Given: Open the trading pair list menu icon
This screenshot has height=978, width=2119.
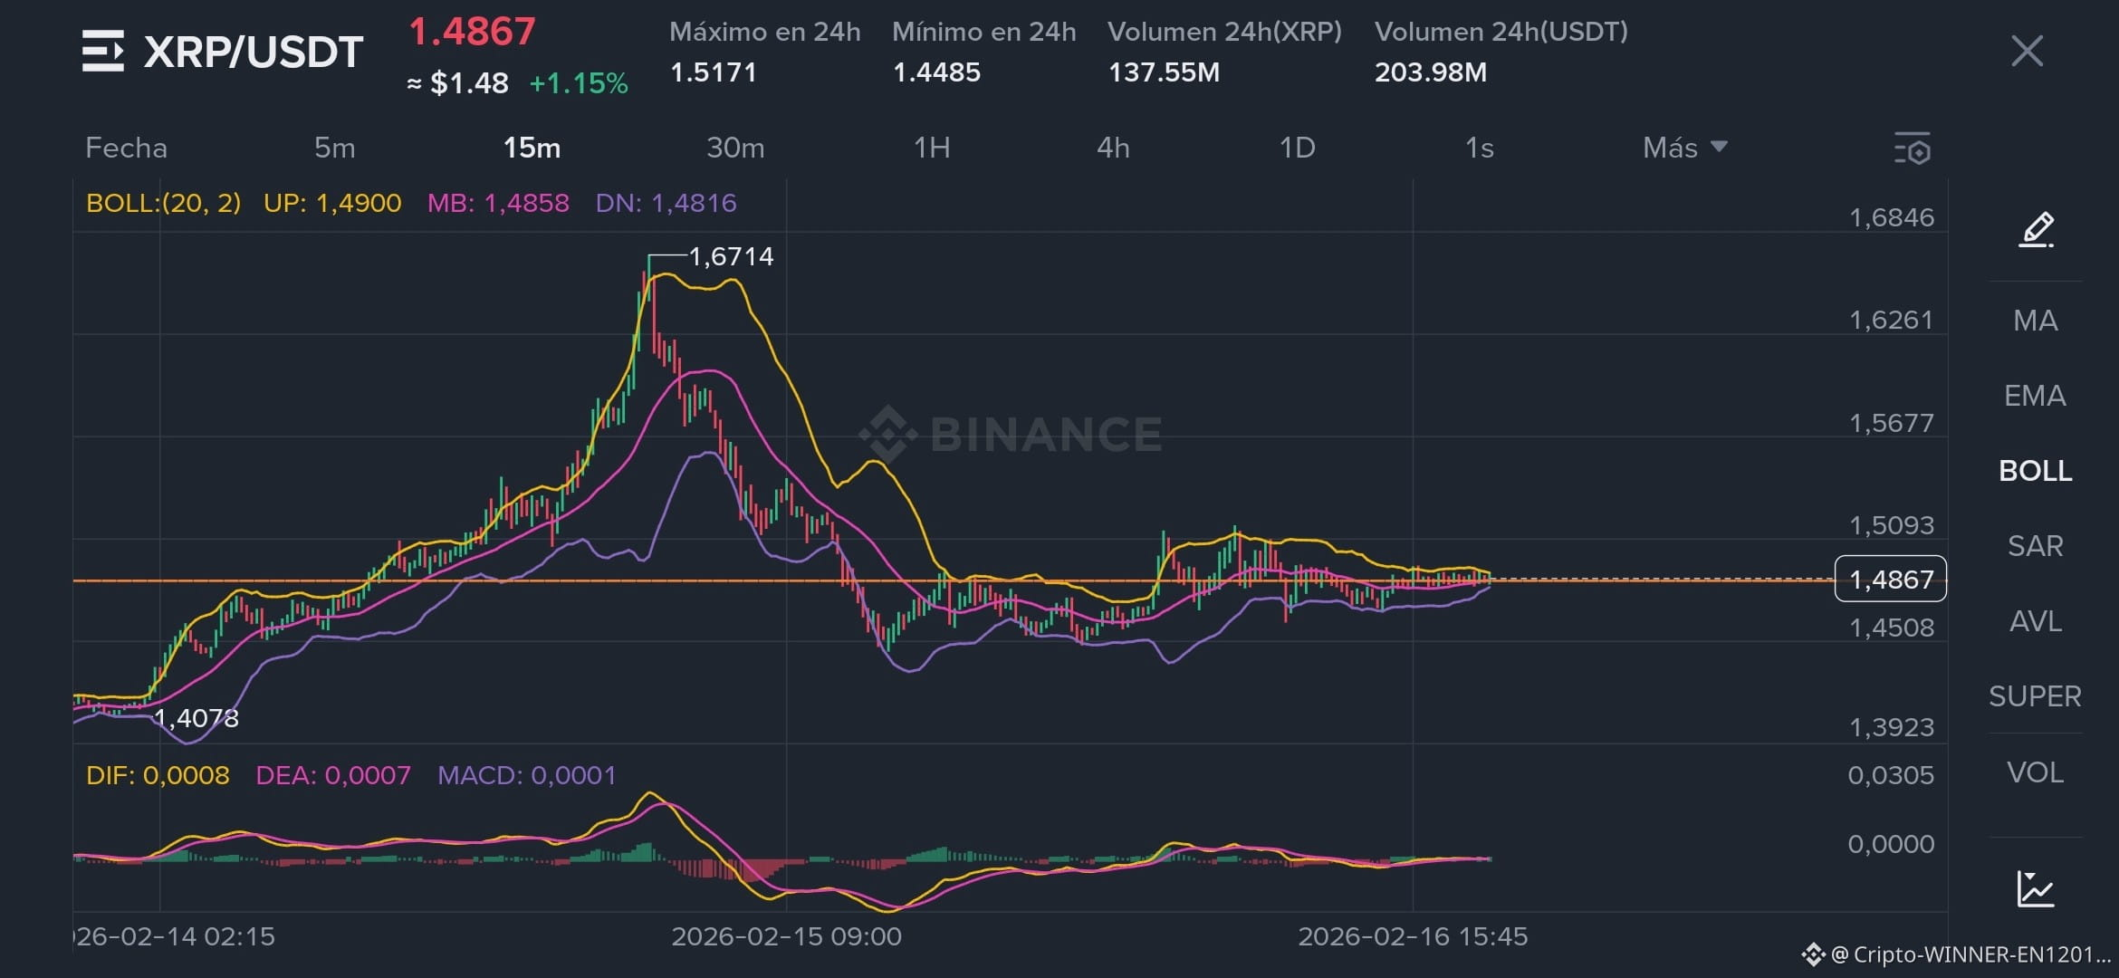Looking at the screenshot, I should click(102, 51).
